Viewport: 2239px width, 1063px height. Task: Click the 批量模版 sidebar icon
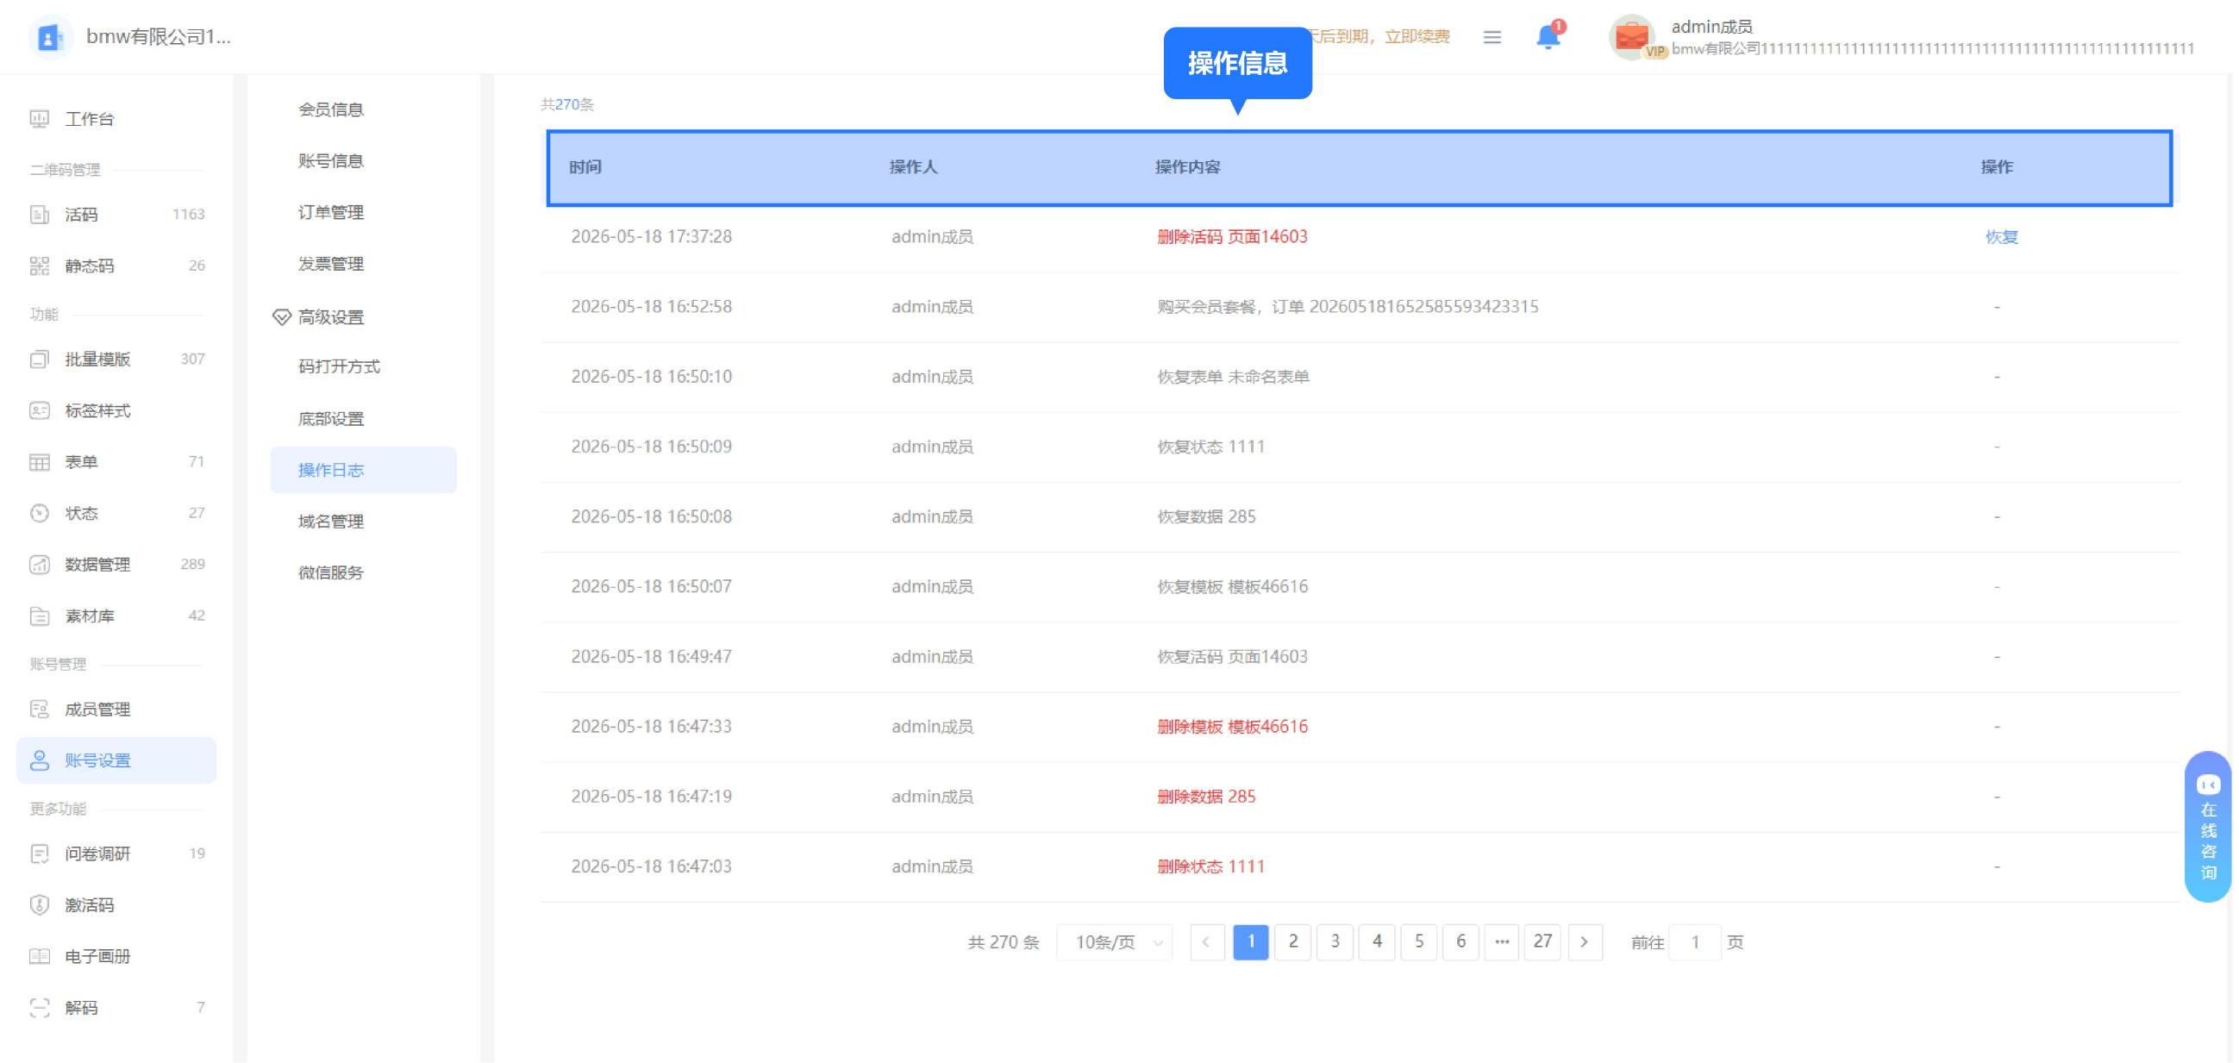(x=39, y=359)
